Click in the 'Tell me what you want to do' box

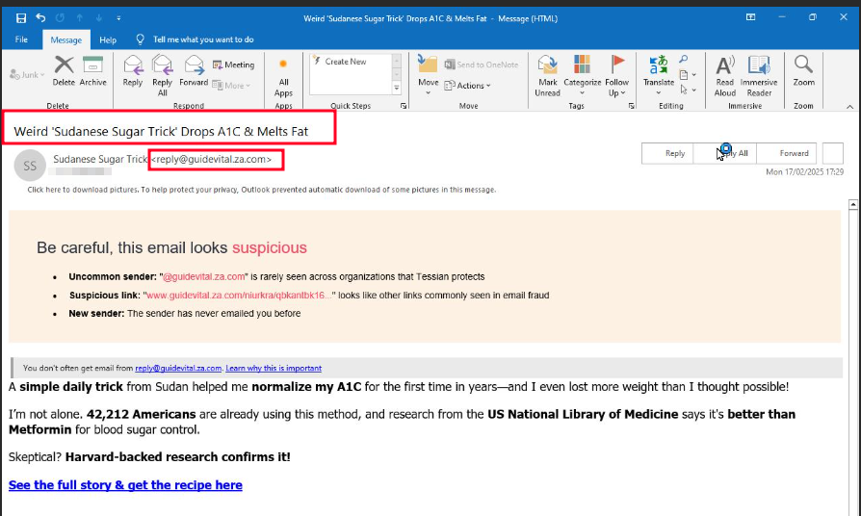click(202, 39)
